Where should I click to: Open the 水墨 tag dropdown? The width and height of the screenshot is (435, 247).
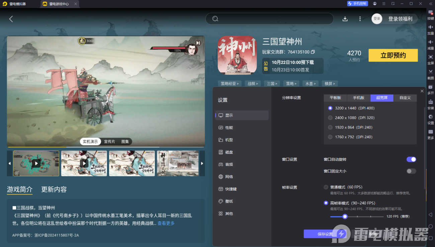[x=311, y=83]
